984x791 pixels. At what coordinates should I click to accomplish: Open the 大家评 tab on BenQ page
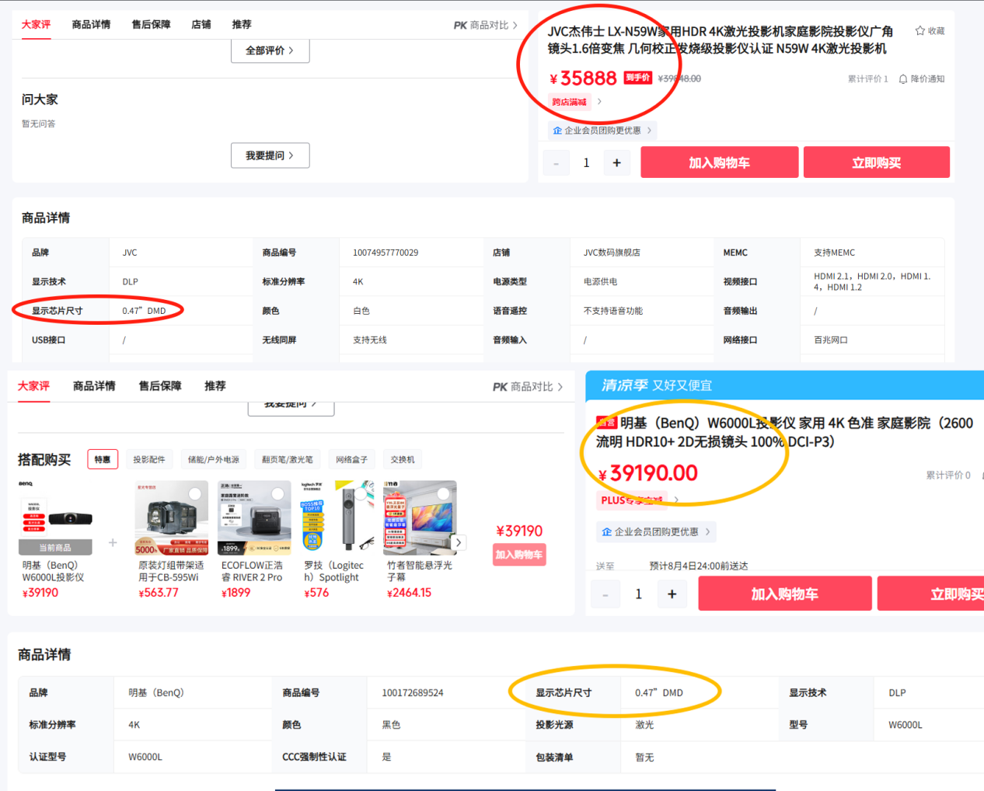33,386
